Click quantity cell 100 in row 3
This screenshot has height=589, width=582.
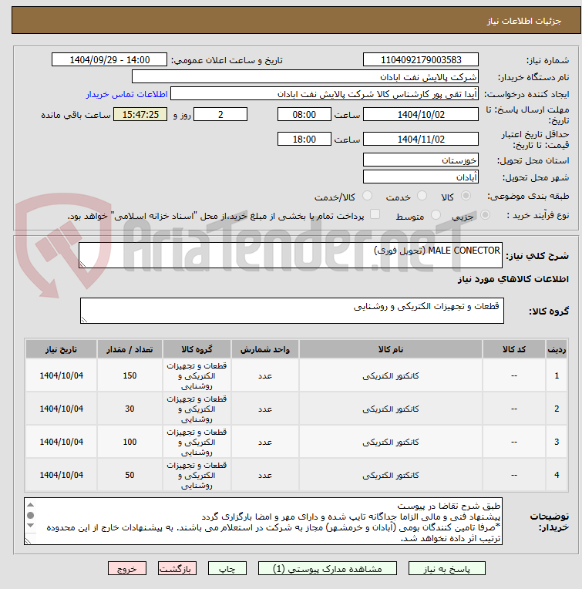coord(130,442)
